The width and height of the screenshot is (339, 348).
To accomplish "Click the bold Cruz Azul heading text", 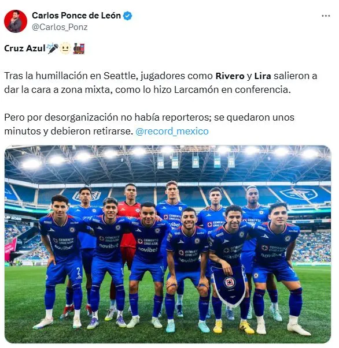I will coord(25,48).
